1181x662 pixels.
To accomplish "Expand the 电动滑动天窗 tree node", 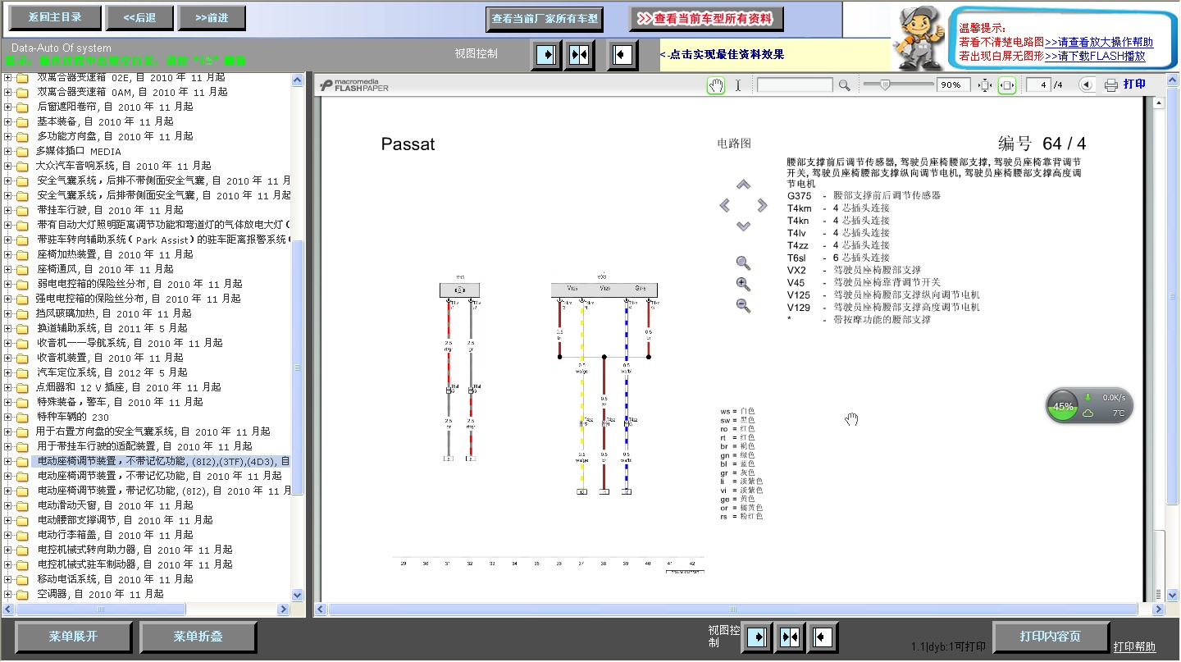I will click(7, 505).
